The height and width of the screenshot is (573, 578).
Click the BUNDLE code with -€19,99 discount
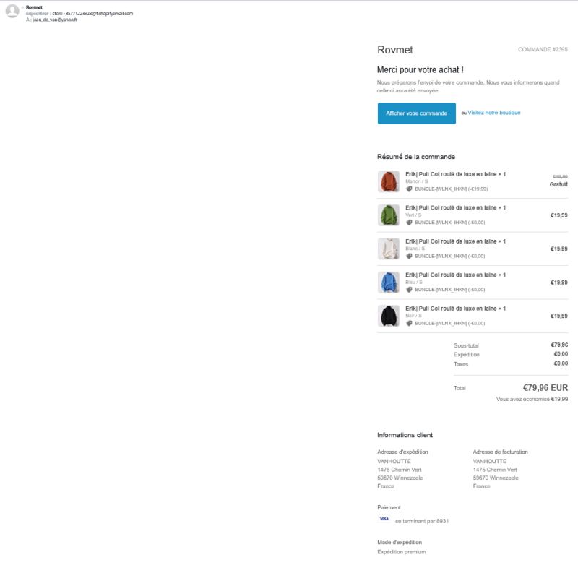(x=451, y=189)
